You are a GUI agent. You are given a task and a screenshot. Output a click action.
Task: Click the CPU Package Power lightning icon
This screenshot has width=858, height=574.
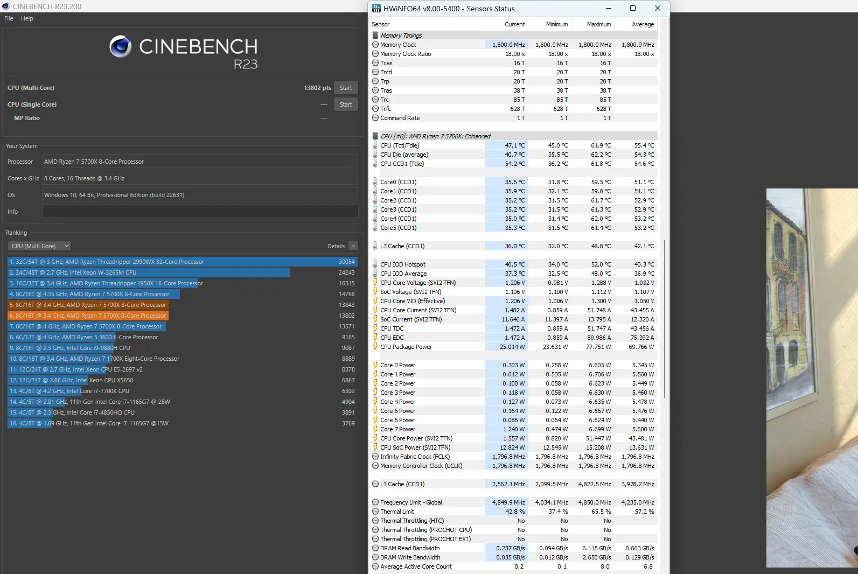pyautogui.click(x=375, y=347)
